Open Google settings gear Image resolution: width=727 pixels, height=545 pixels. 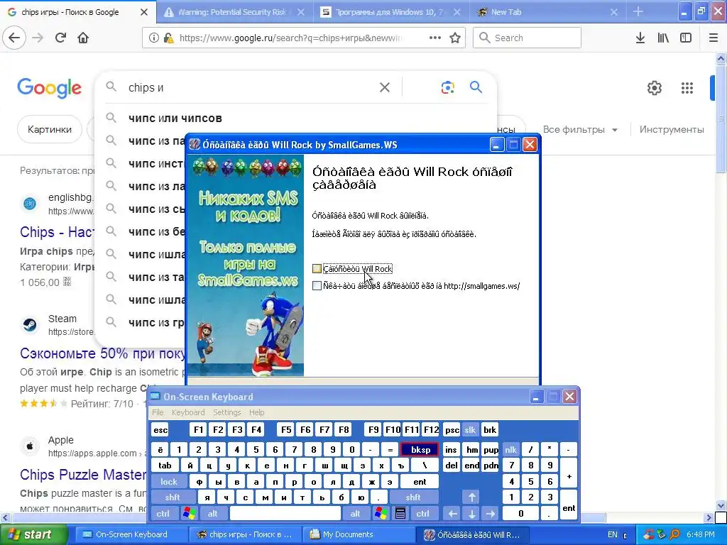(x=654, y=87)
